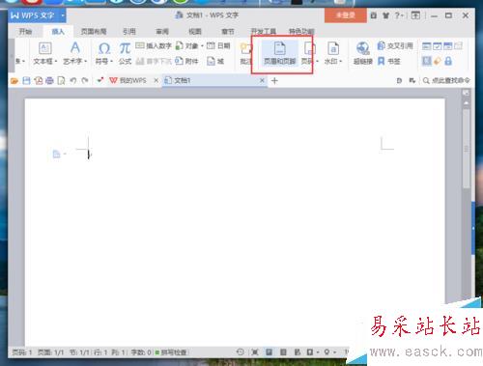Screen dimensions: 483x366
Task: Select page layout view in status bar
Action: (x=270, y=352)
